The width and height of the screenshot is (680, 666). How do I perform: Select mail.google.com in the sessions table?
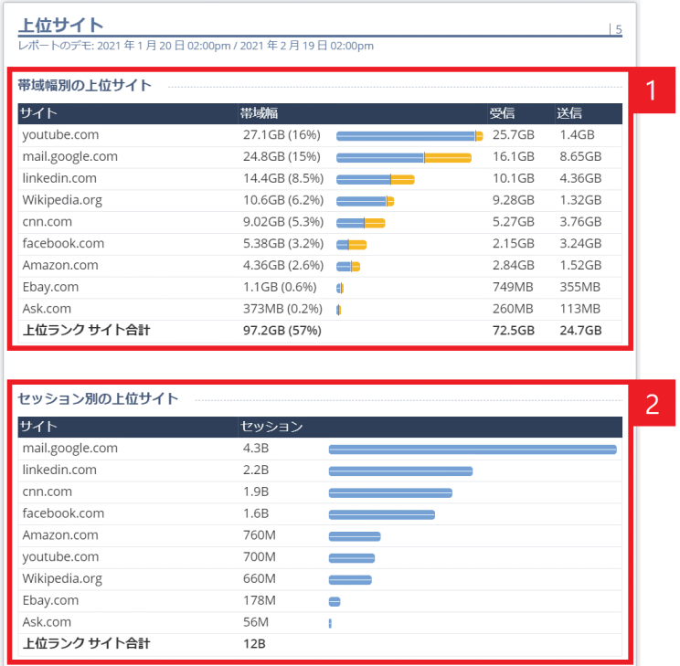pos(69,449)
